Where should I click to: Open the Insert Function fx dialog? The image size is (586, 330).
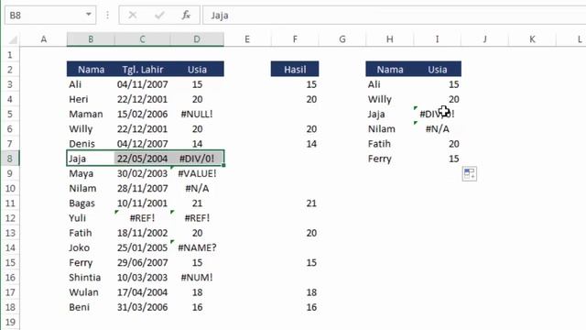coord(186,16)
